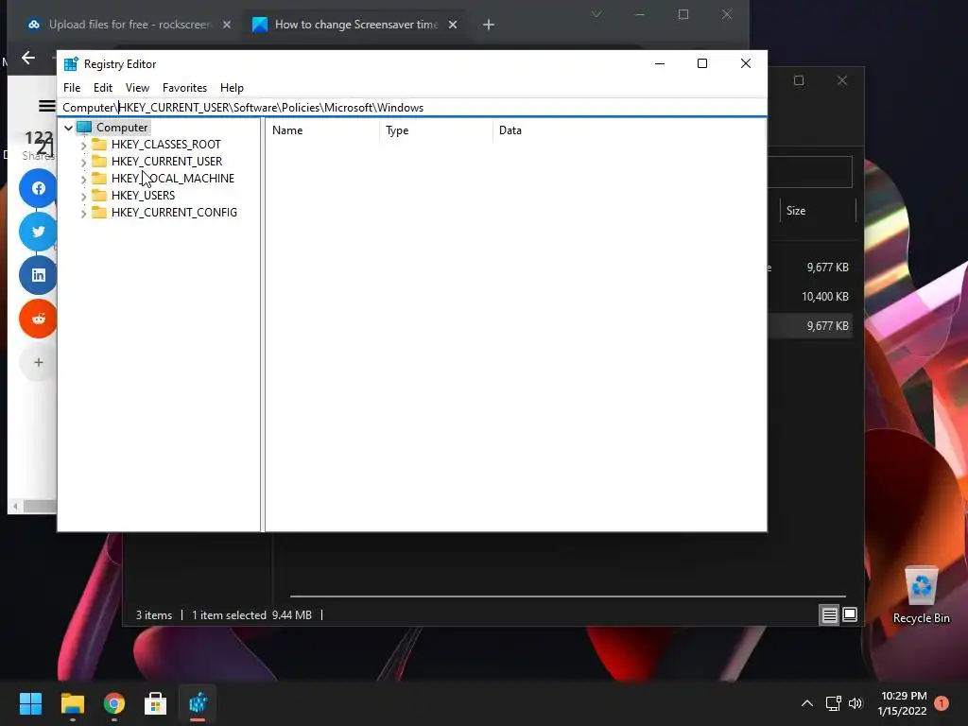Select HKEY_LOCAL_MACHINE in the tree
Screen dimensions: 968x726
coord(173,179)
